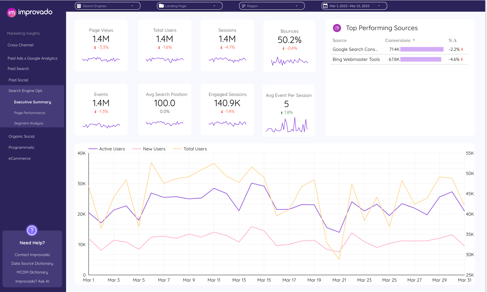Click the Need Help question mark icon
Image resolution: width=487 pixels, height=292 pixels.
coord(32,230)
